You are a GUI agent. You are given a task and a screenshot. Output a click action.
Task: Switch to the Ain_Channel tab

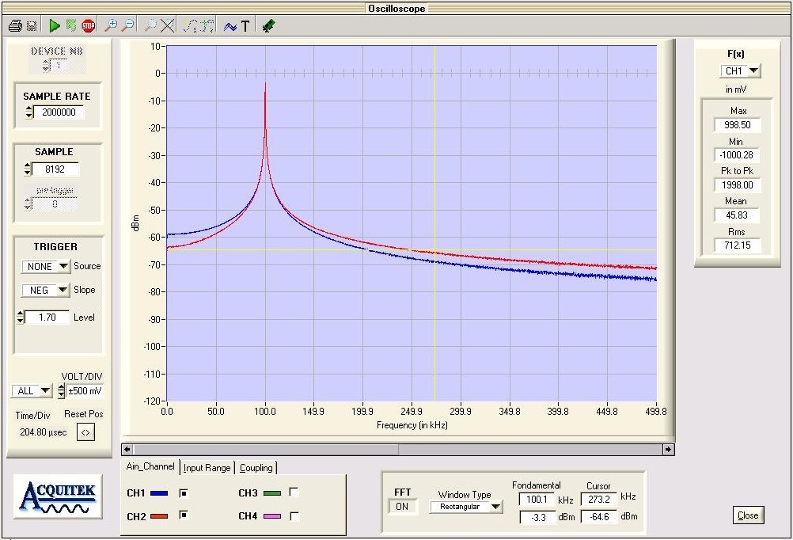click(x=150, y=466)
